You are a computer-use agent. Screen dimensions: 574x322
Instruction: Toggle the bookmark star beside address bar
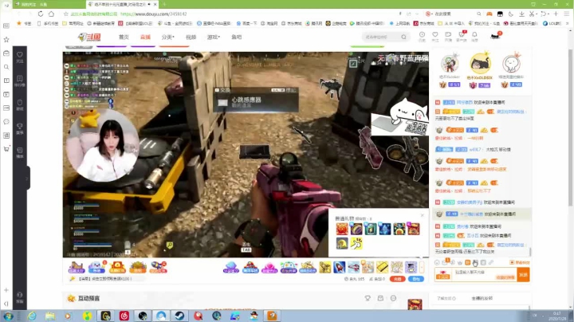click(x=66, y=14)
